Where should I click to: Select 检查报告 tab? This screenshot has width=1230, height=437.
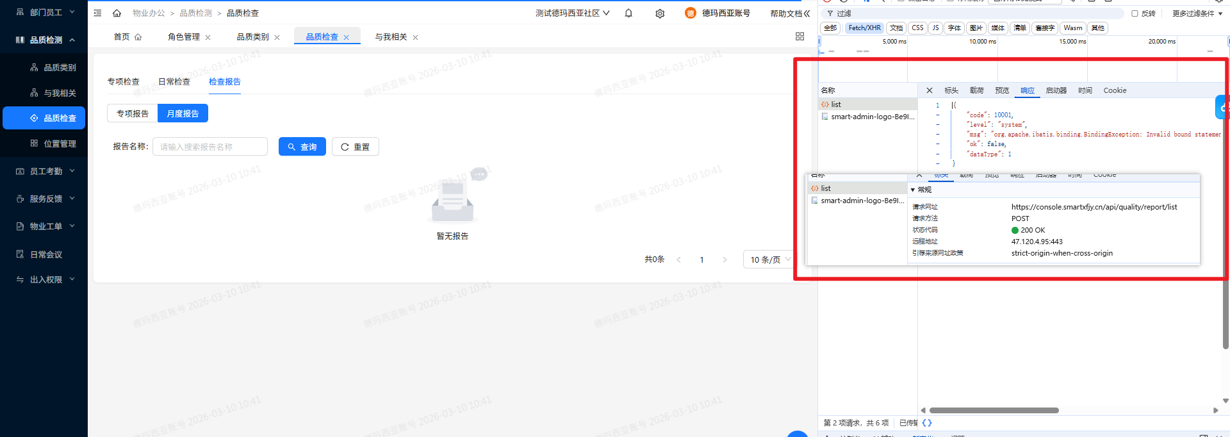pyautogui.click(x=225, y=82)
